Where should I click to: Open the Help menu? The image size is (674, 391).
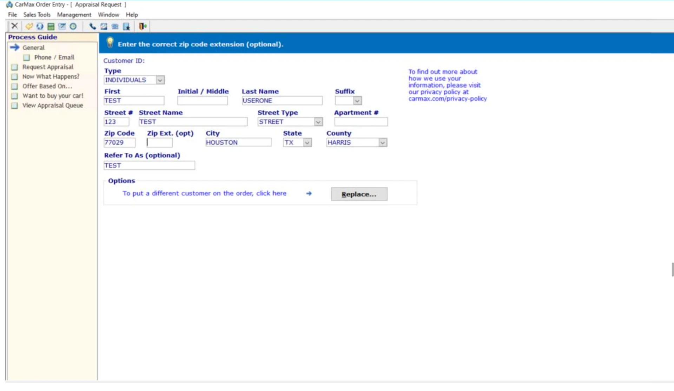click(x=132, y=15)
